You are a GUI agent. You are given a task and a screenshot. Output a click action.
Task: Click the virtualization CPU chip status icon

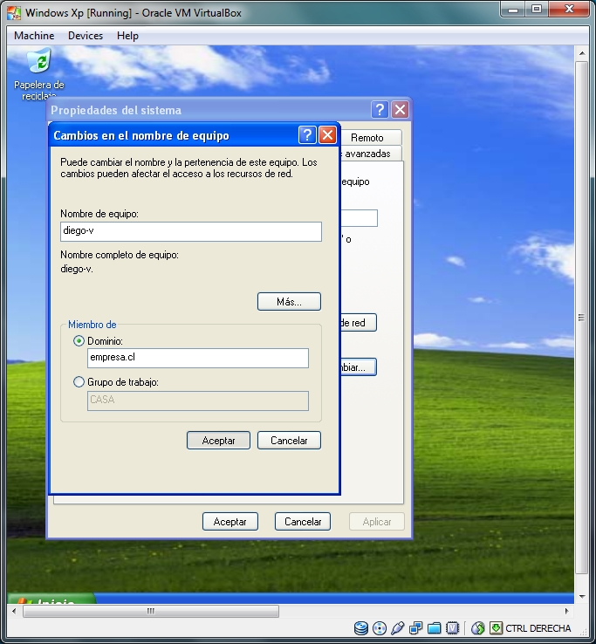(452, 628)
